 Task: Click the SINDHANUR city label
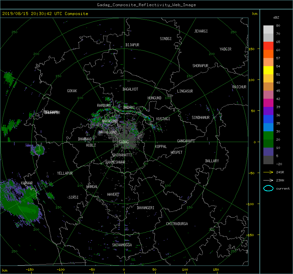[x=201, y=118]
